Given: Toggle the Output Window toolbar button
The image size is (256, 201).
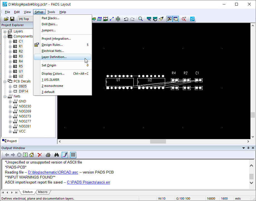Looking at the screenshot, I should coord(170,19).
